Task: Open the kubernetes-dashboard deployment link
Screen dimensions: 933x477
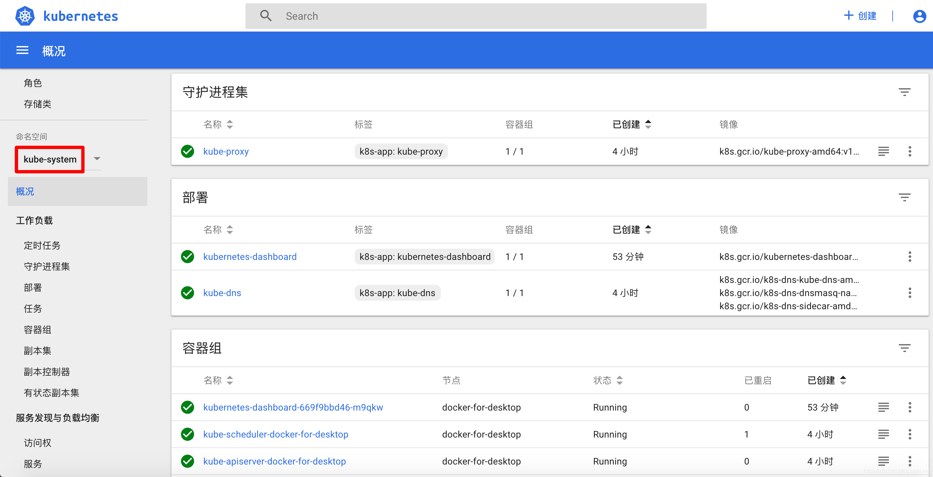Action: coord(250,256)
